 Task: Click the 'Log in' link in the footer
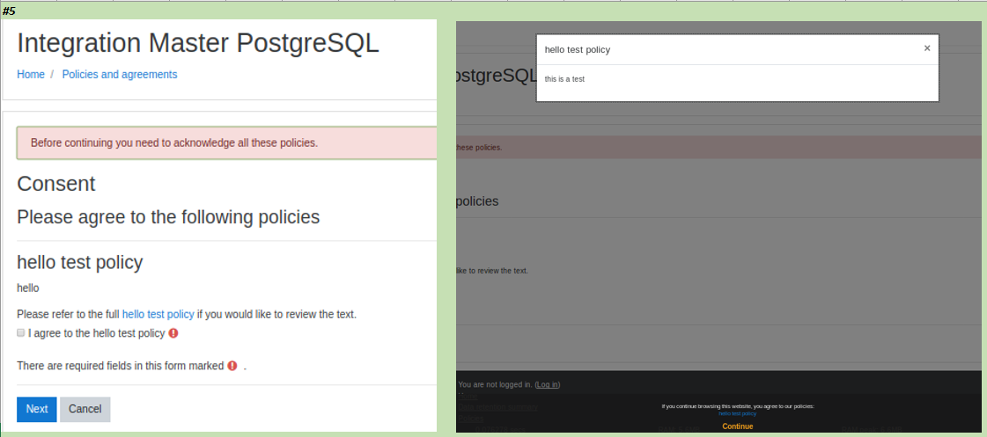coord(547,384)
